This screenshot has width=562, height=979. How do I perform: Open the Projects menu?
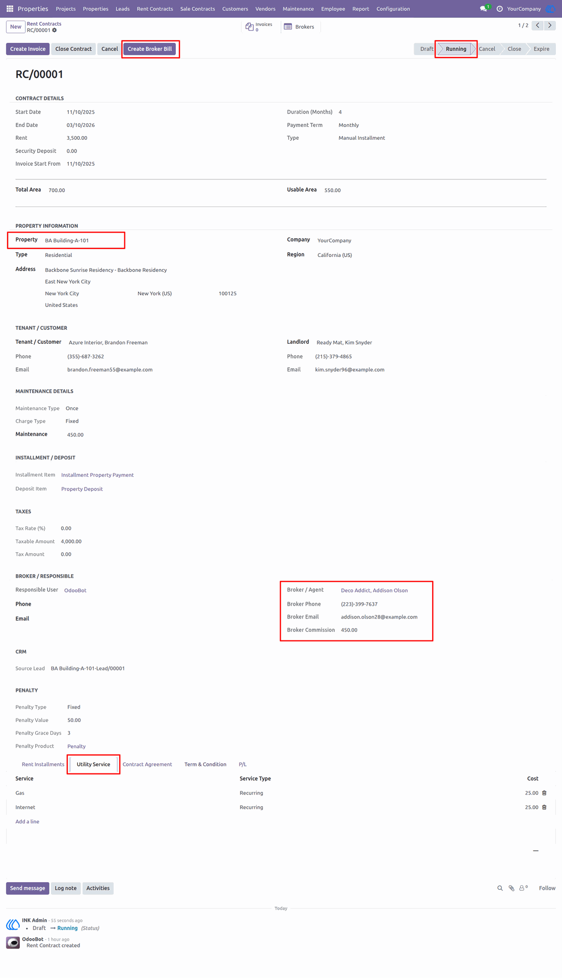click(66, 9)
